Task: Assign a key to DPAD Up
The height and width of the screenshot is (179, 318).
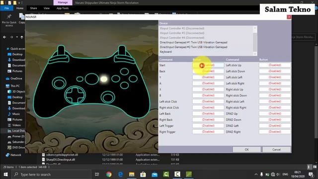Action: click(x=275, y=114)
